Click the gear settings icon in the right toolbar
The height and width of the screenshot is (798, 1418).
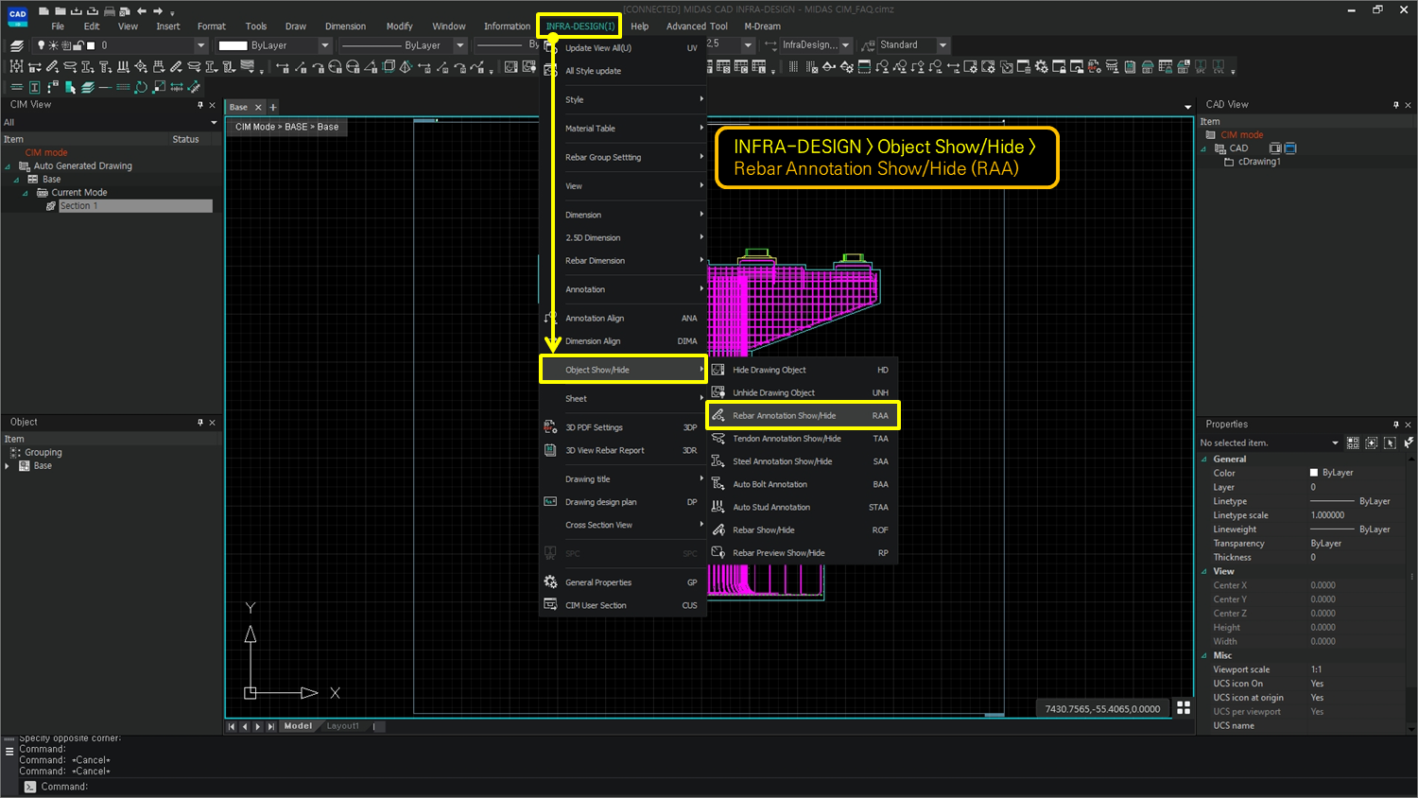click(x=1042, y=66)
